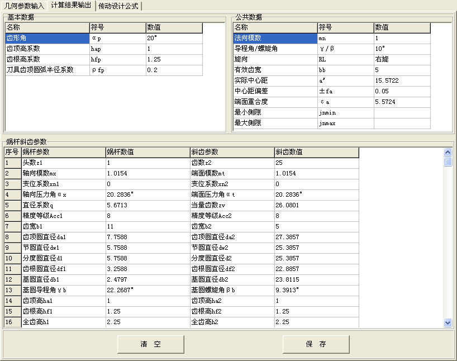This screenshot has height=361, width=457.
Task: Click the 右旋 value cell
Action: [x=402, y=59]
